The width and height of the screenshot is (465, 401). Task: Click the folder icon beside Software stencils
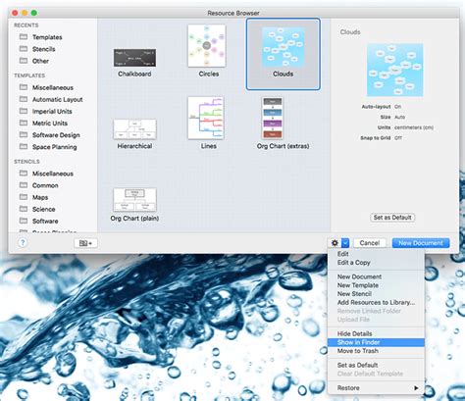click(24, 221)
